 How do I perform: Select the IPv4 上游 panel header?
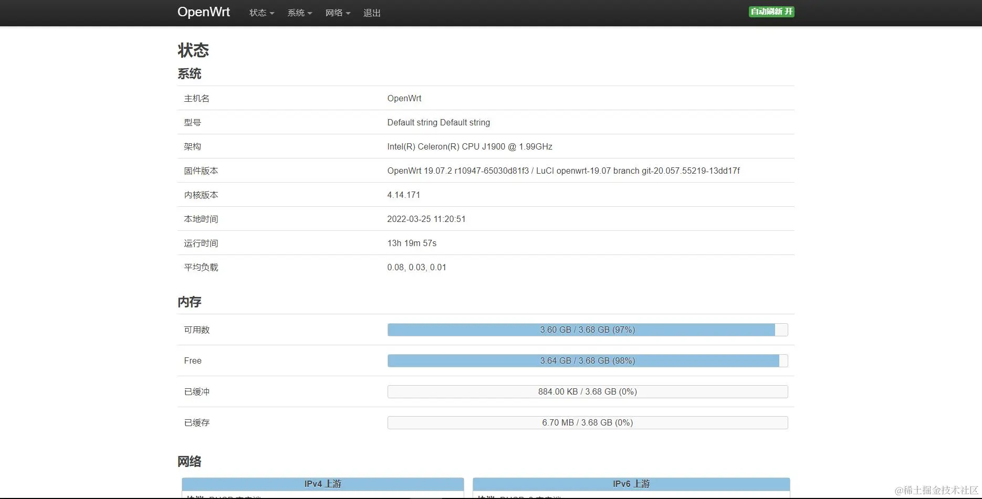pos(323,484)
